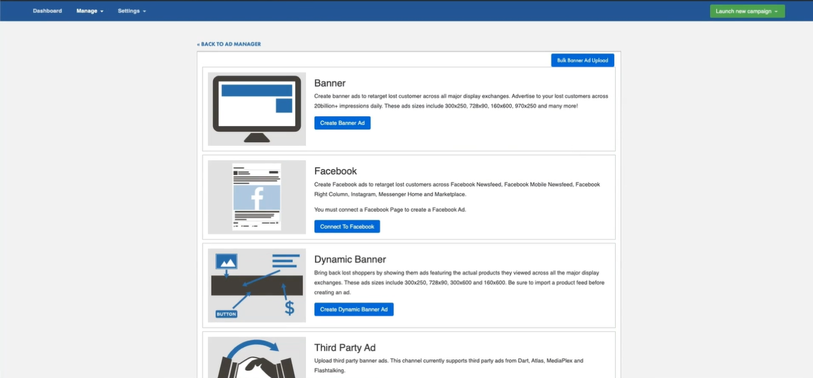Click the BUTTON label in Dynamic Banner image

click(226, 314)
